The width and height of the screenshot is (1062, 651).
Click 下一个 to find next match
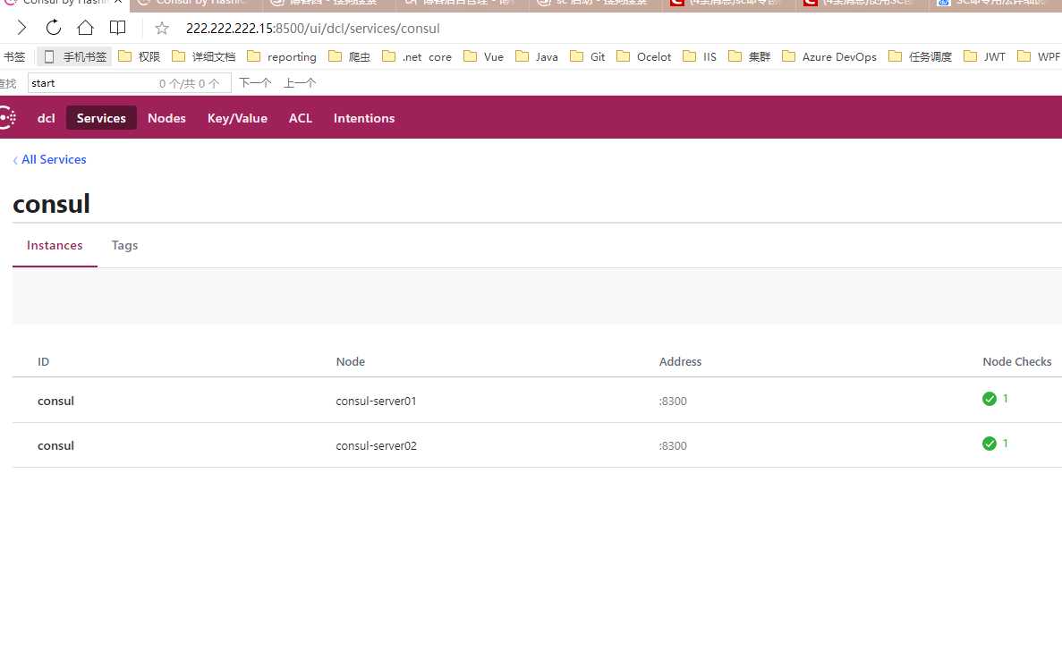pos(255,83)
